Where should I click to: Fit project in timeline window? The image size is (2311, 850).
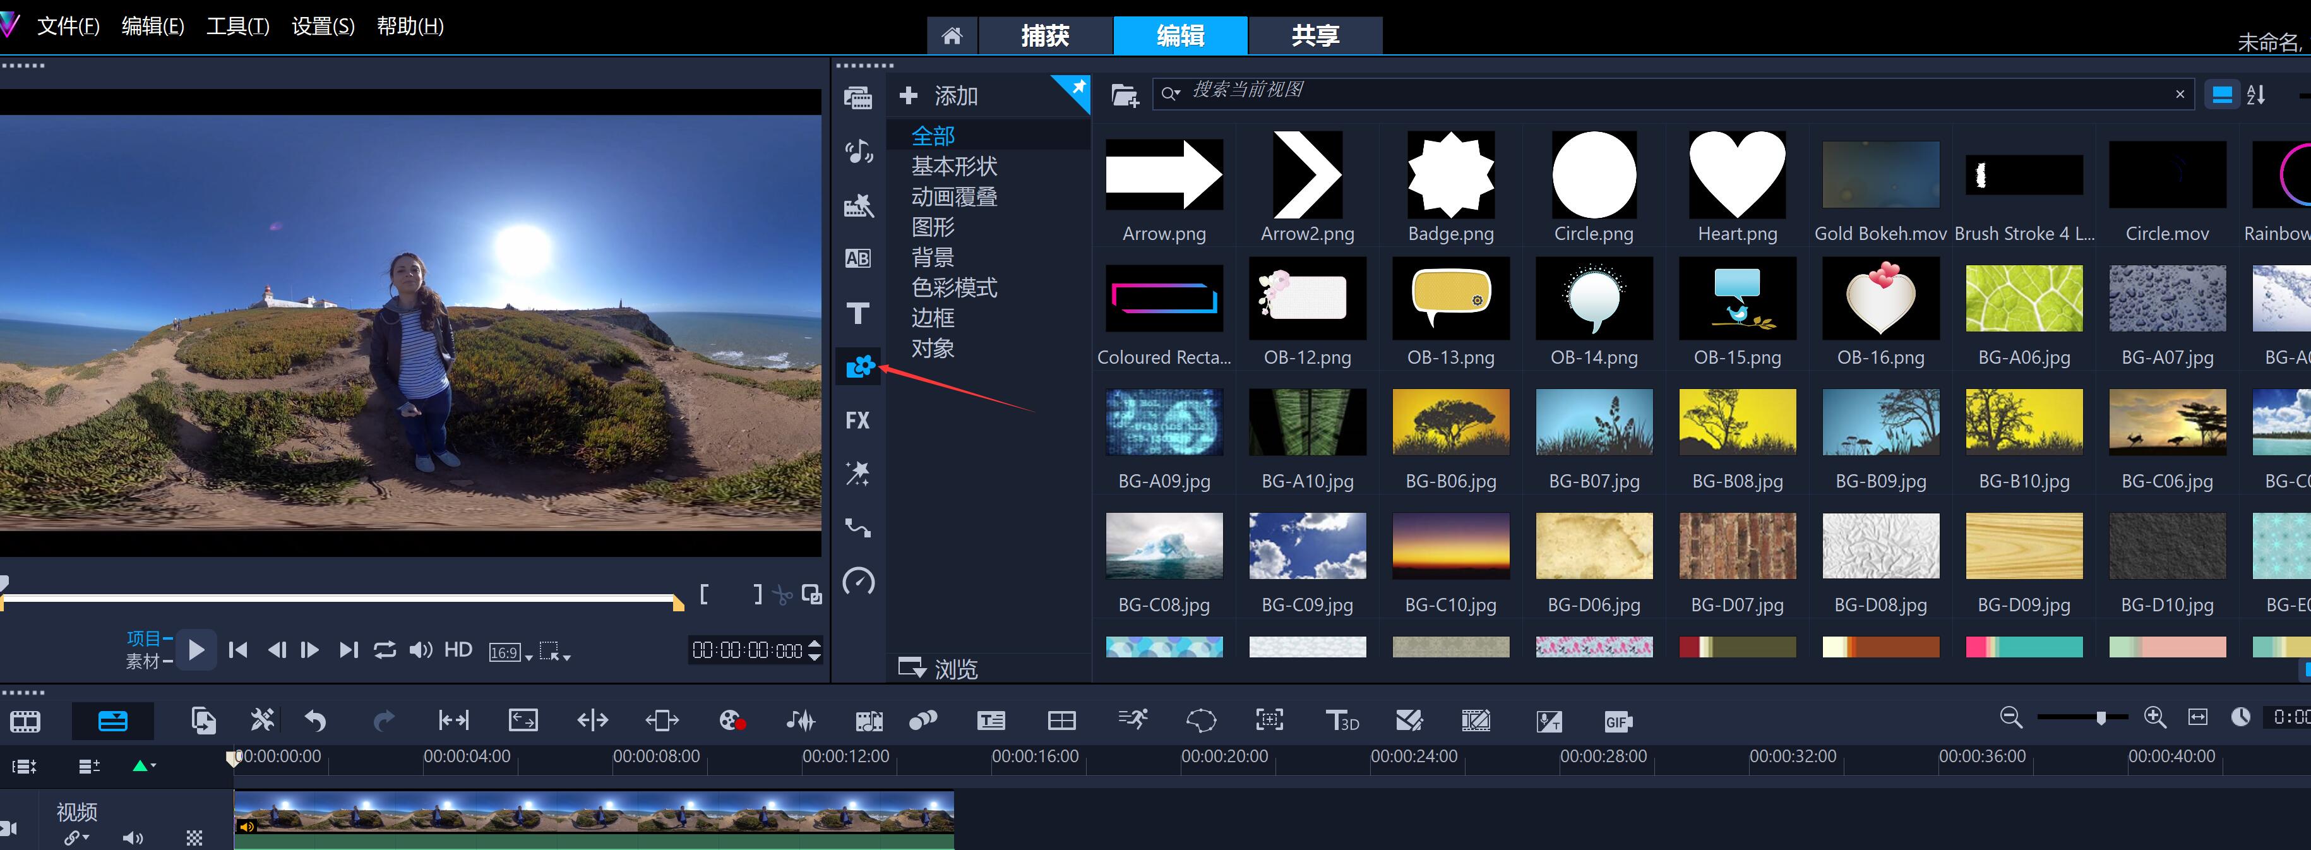[x=2197, y=716]
